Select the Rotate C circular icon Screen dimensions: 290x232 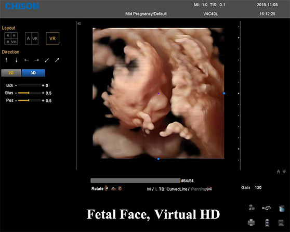tap(120, 188)
